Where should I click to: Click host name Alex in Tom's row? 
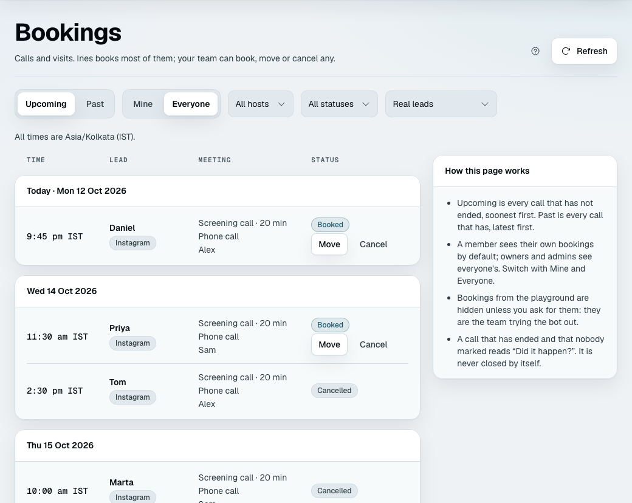pos(207,404)
